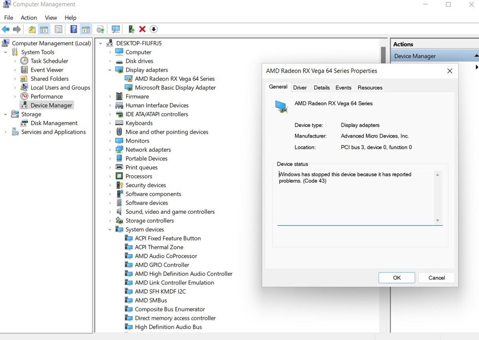Collapse the System devices category
The width and height of the screenshot is (479, 340).
click(110, 229)
